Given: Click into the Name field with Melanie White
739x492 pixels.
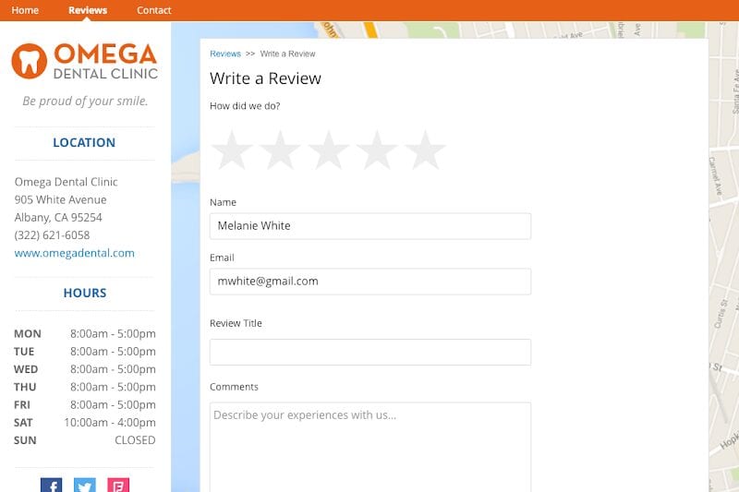Looking at the screenshot, I should (370, 226).
